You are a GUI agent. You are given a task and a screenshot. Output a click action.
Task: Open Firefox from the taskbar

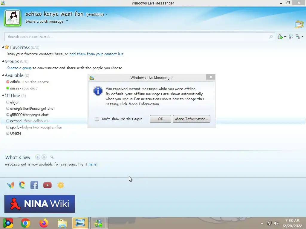click(x=44, y=223)
